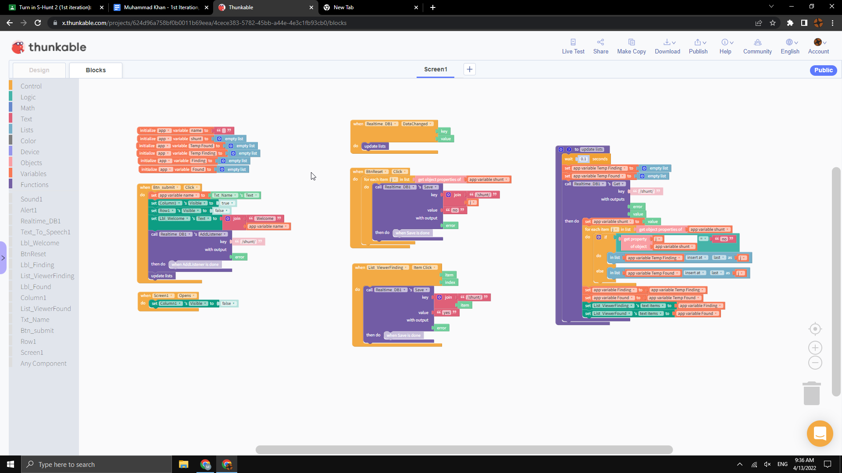This screenshot has width=842, height=473.
Task: Expand the left side panel arrow
Action: 3,258
